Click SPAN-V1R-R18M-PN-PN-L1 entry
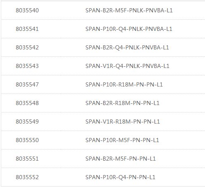205x187 pixels. click(123, 122)
